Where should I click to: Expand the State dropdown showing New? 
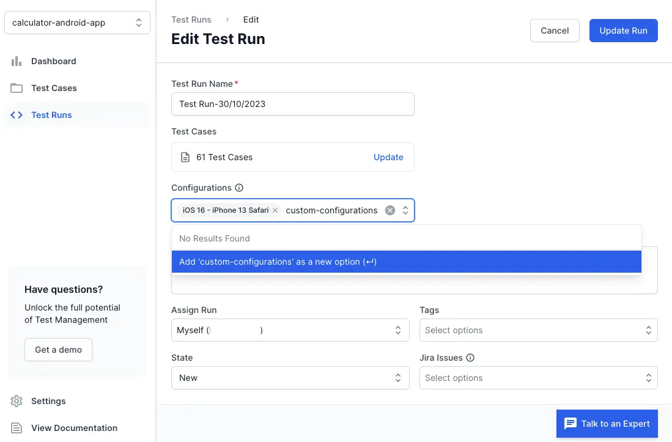point(290,378)
